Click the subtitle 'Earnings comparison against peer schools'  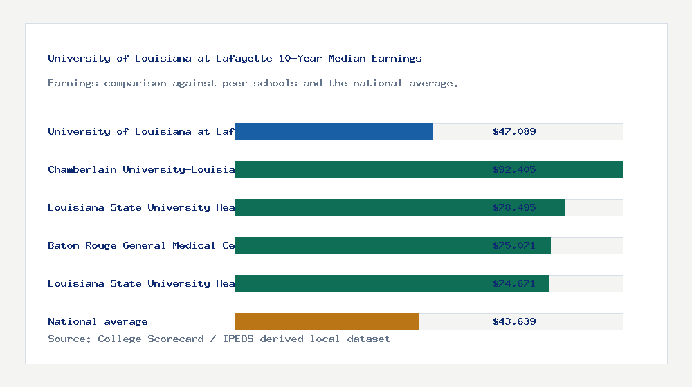click(253, 84)
